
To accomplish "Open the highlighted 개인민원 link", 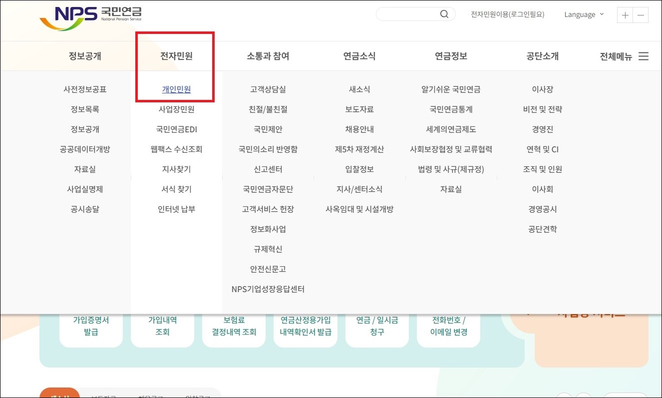I will [176, 89].
